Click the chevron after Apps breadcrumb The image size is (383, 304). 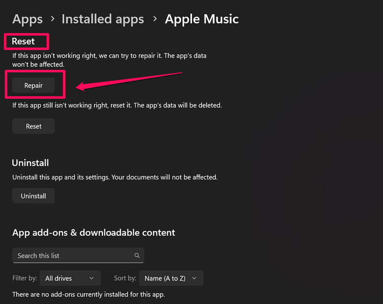tap(52, 19)
